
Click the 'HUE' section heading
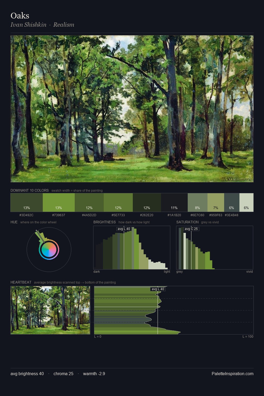(14, 222)
